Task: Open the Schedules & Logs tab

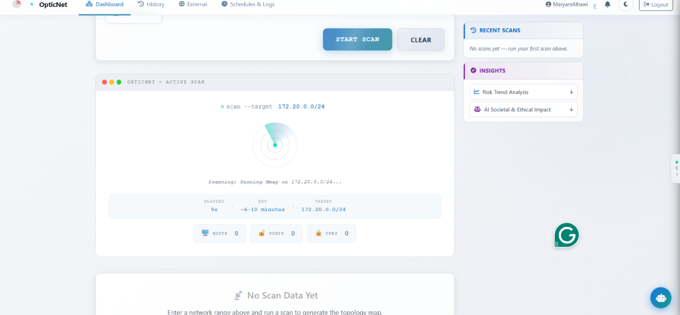Action: click(x=248, y=4)
